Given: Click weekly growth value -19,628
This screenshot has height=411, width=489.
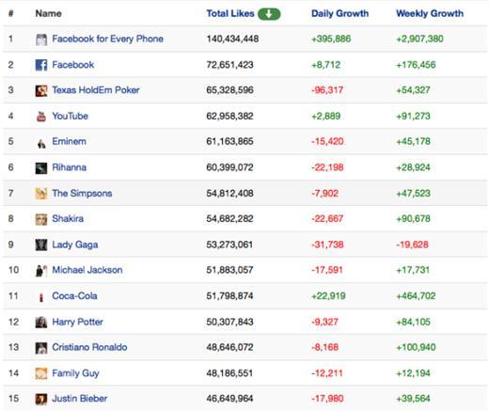Looking at the screenshot, I should point(412,245).
